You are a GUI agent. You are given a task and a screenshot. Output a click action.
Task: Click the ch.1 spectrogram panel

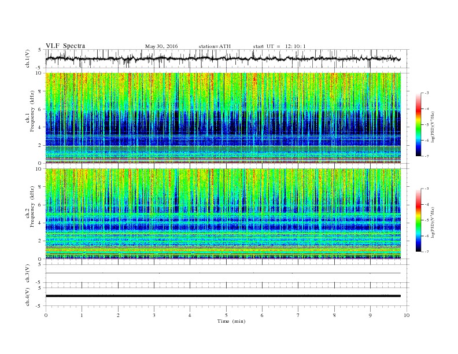point(223,118)
